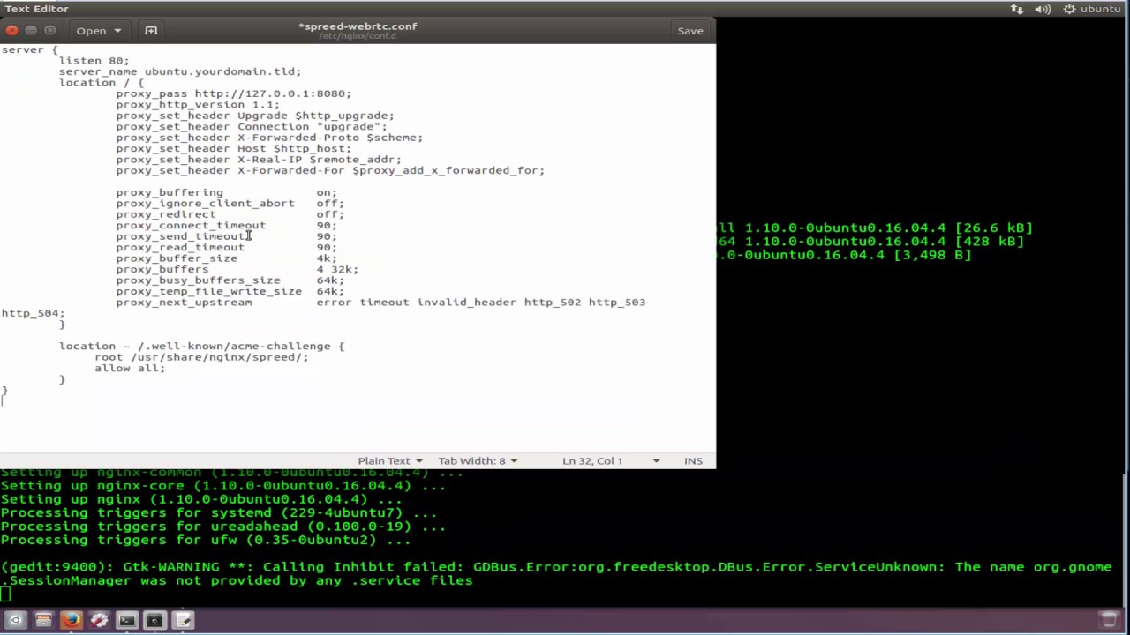Click the 'allow all;' line
This screenshot has height=635, width=1130.
point(130,368)
